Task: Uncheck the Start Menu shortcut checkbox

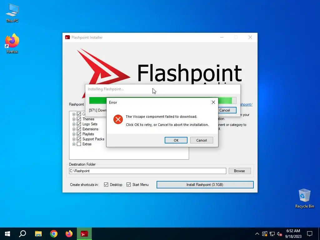Action: tap(128, 184)
